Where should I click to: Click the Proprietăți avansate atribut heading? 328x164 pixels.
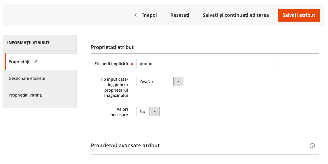click(x=125, y=145)
